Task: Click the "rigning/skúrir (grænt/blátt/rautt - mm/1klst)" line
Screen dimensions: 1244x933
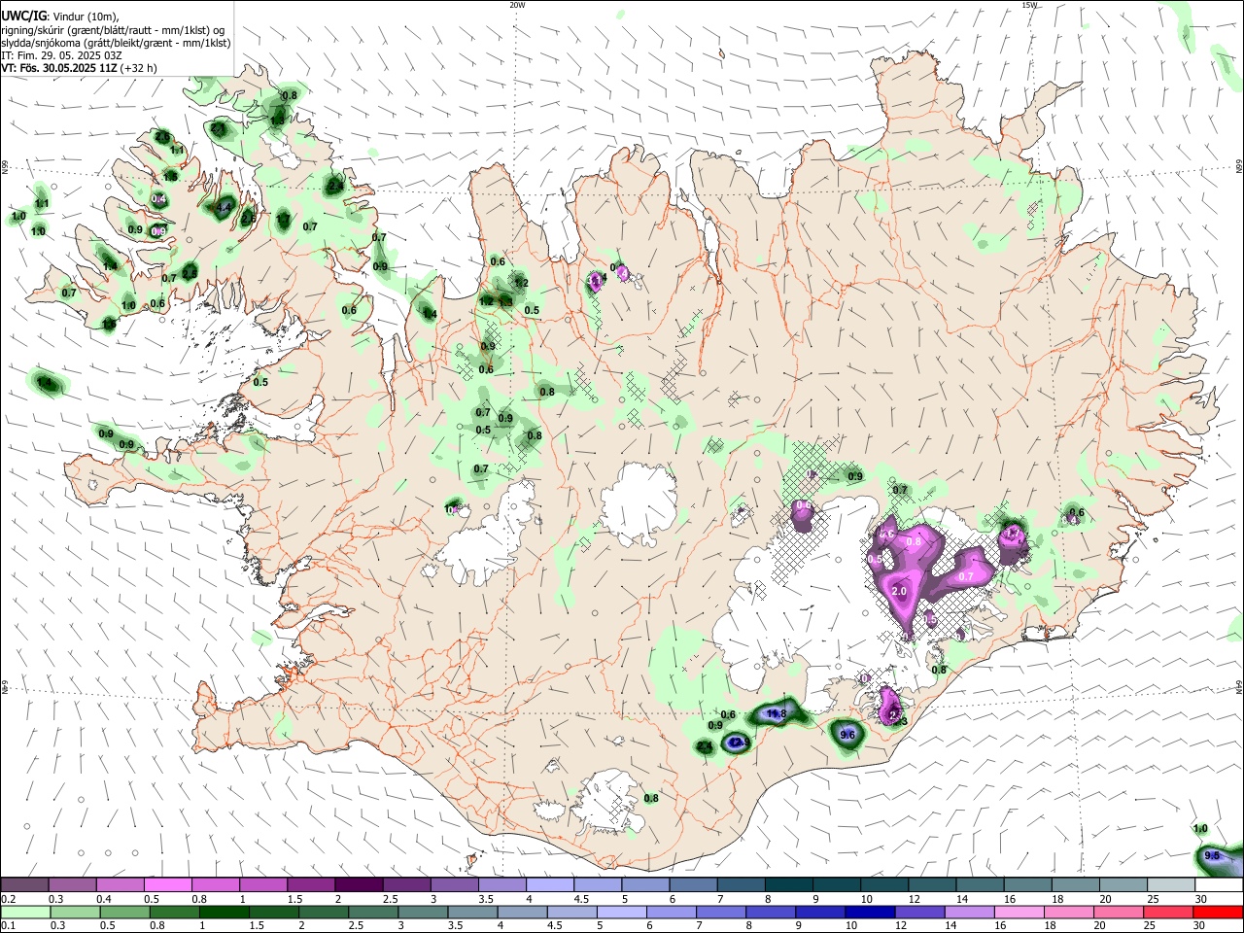Action: coord(113,29)
